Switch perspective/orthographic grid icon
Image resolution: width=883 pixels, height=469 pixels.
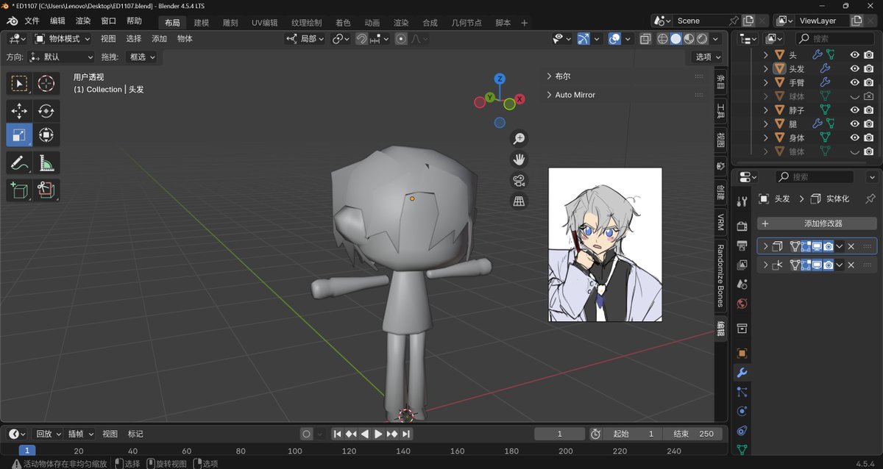pyautogui.click(x=519, y=201)
